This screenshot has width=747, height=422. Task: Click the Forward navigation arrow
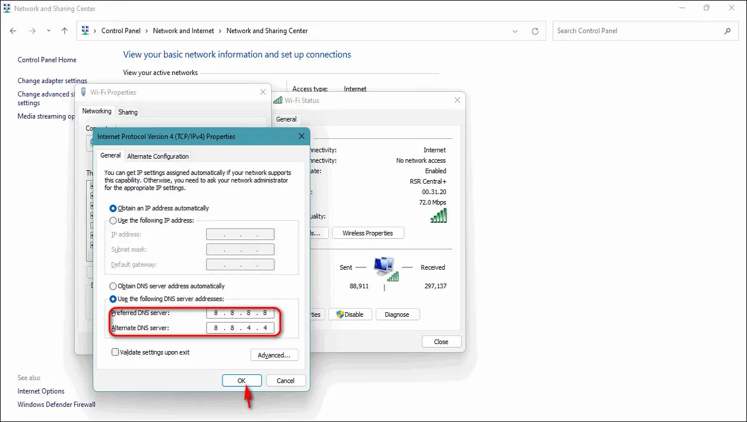[x=32, y=31]
